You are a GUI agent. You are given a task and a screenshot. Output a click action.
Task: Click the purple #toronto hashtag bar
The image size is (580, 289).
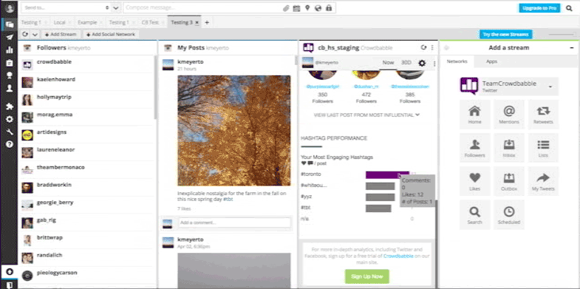387,174
